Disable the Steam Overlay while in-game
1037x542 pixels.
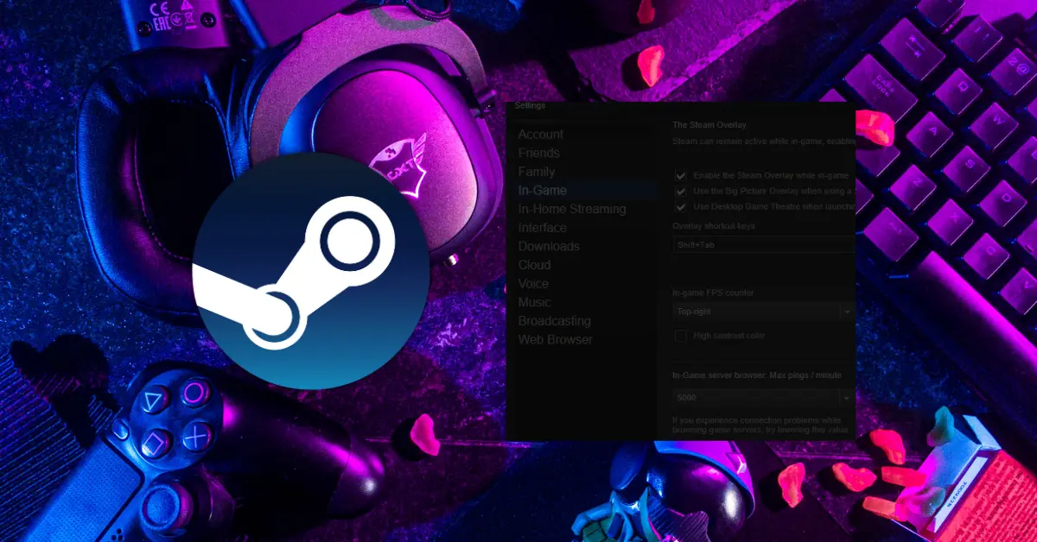(x=681, y=175)
